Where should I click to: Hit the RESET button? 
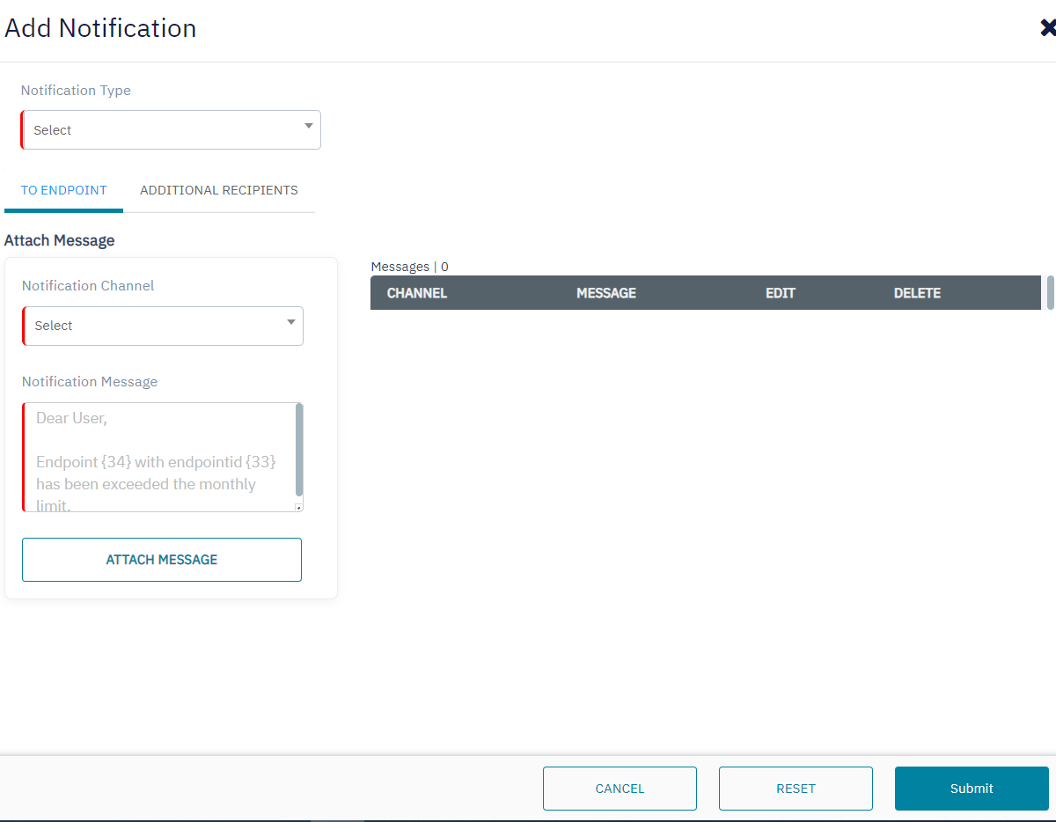(796, 789)
